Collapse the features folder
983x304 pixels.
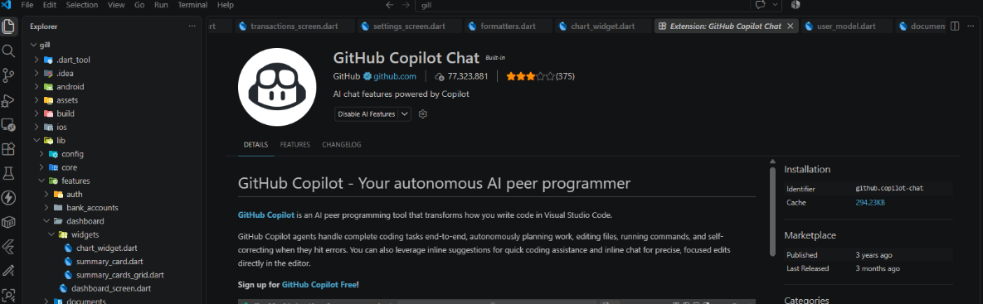click(42, 181)
